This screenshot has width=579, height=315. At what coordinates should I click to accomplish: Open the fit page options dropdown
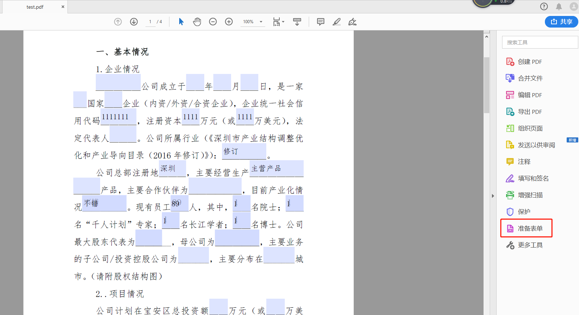point(279,22)
